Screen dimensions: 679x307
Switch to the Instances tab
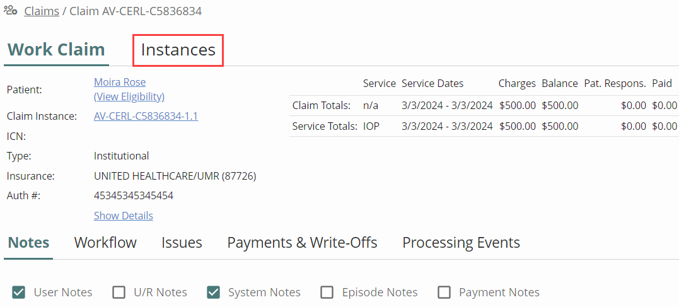178,50
